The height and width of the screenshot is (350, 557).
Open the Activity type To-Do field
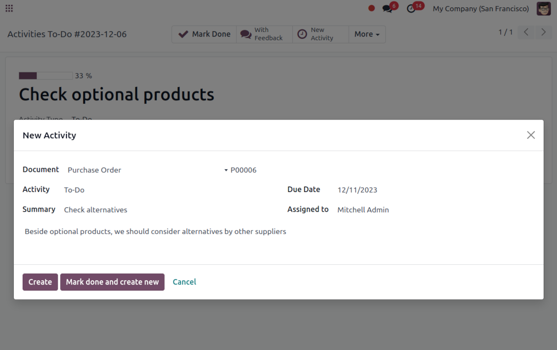tap(168, 190)
